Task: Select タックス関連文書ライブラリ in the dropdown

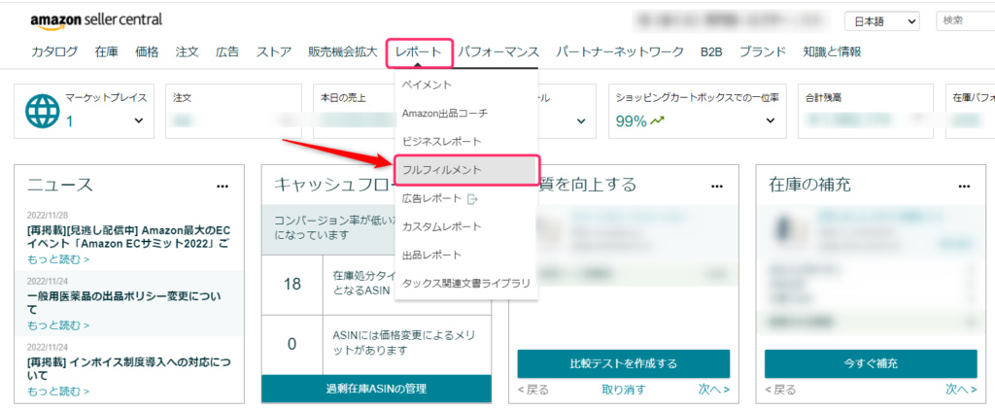Action: tap(466, 284)
